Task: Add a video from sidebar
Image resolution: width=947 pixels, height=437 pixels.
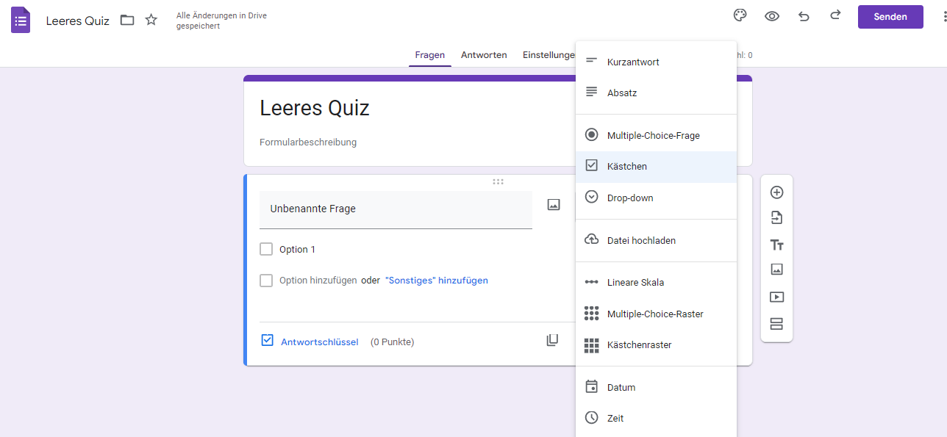Action: tap(776, 297)
